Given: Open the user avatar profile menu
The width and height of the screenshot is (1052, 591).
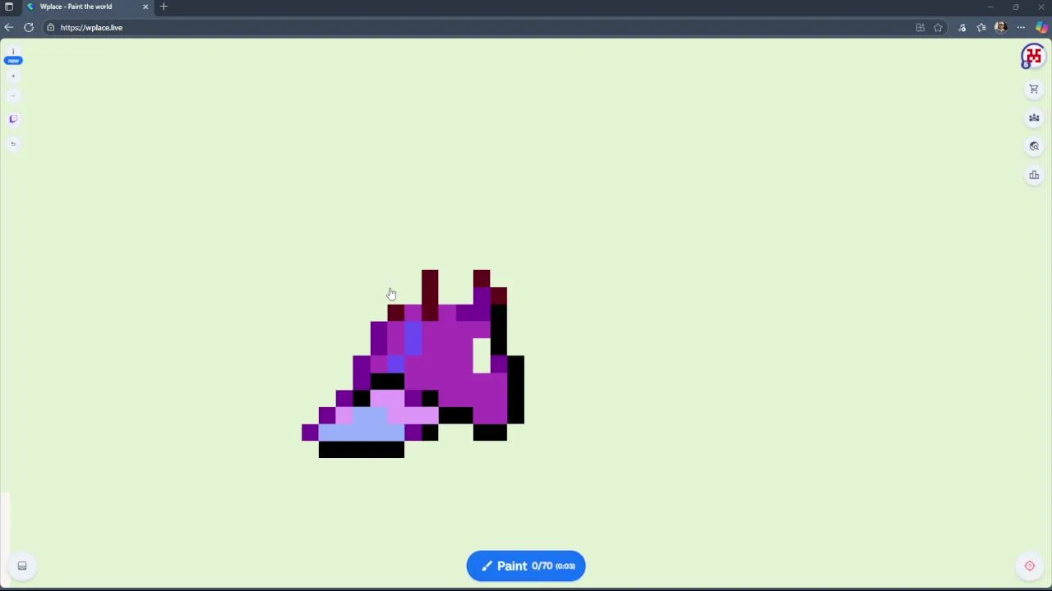Looking at the screenshot, I should 1033,57.
